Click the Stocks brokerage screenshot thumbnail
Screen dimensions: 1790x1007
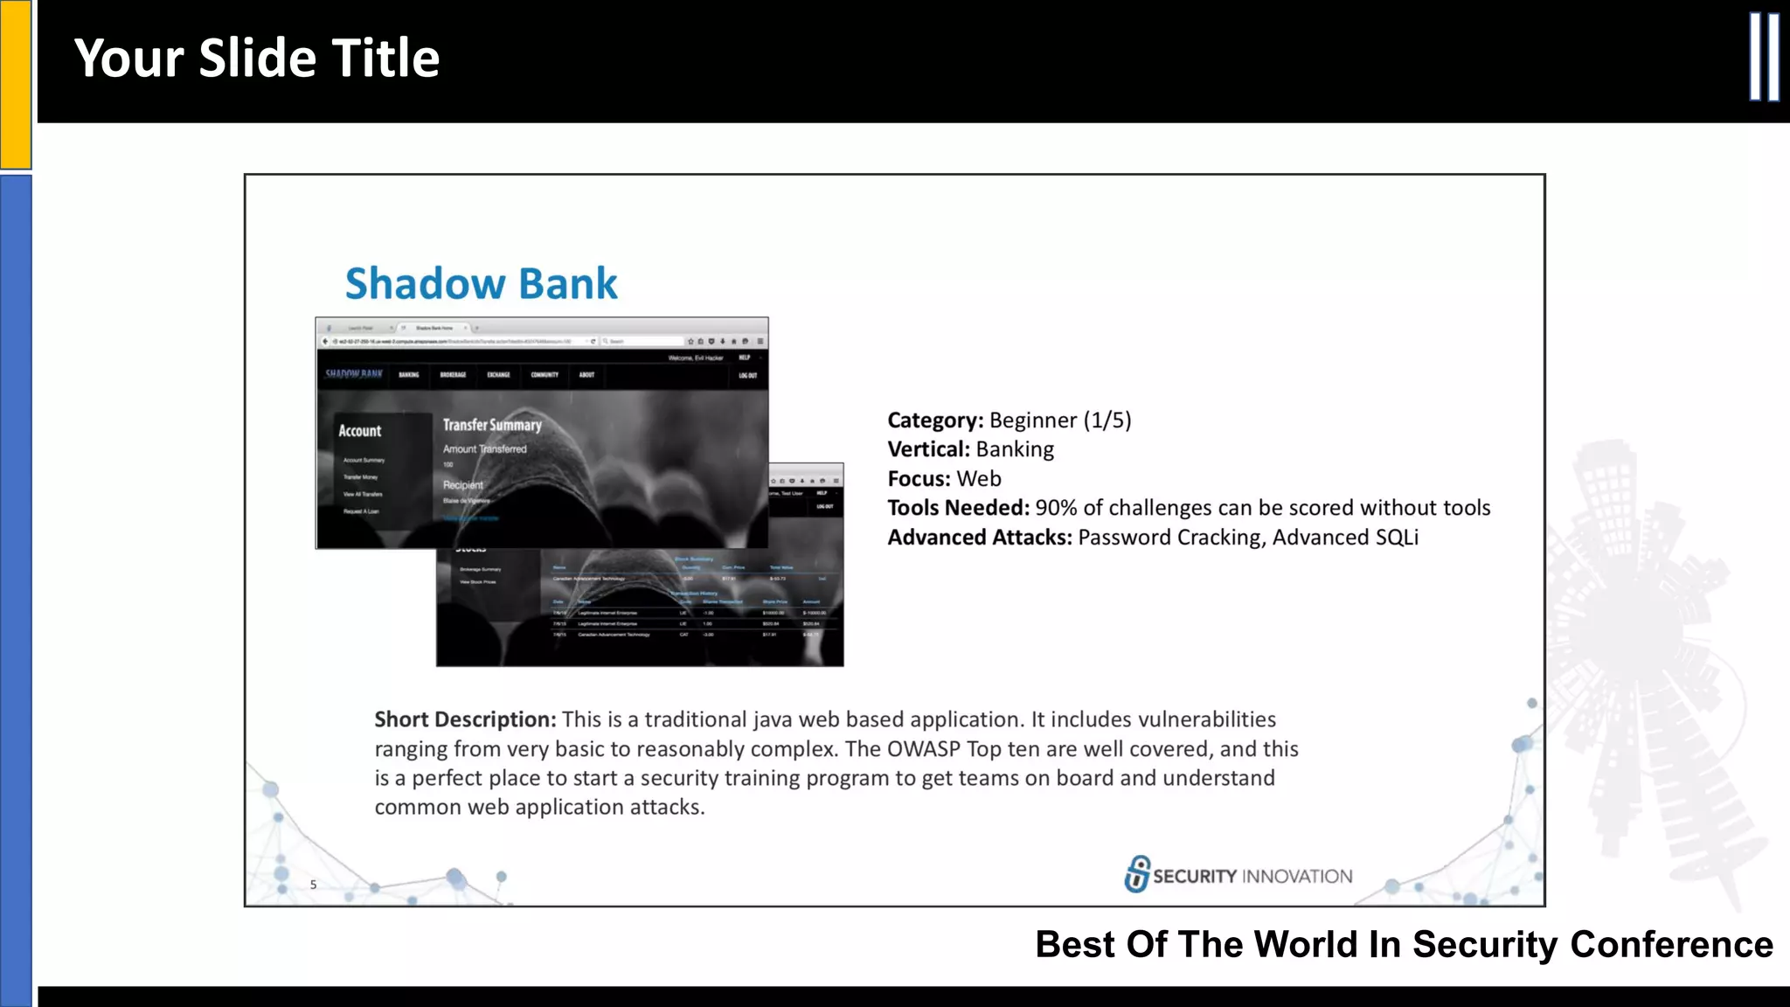click(x=640, y=608)
